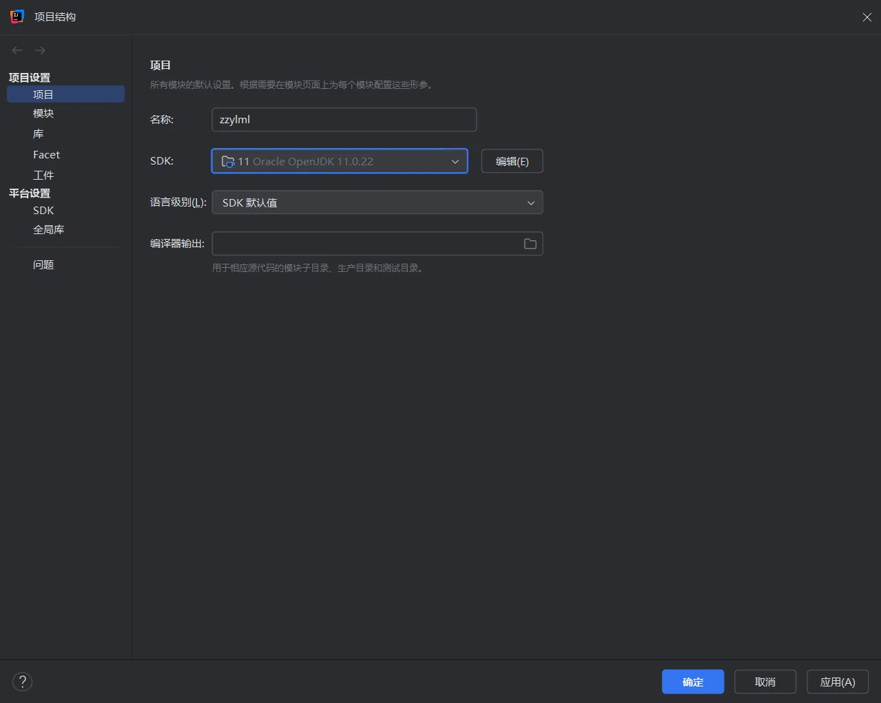Screen dimensions: 881x703
Task: Click the back navigation arrow
Action: point(17,50)
